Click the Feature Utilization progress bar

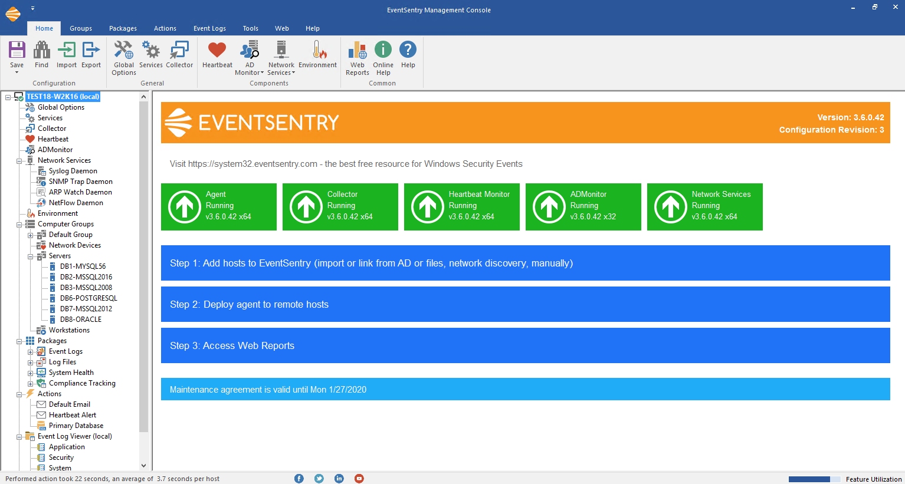coord(814,479)
